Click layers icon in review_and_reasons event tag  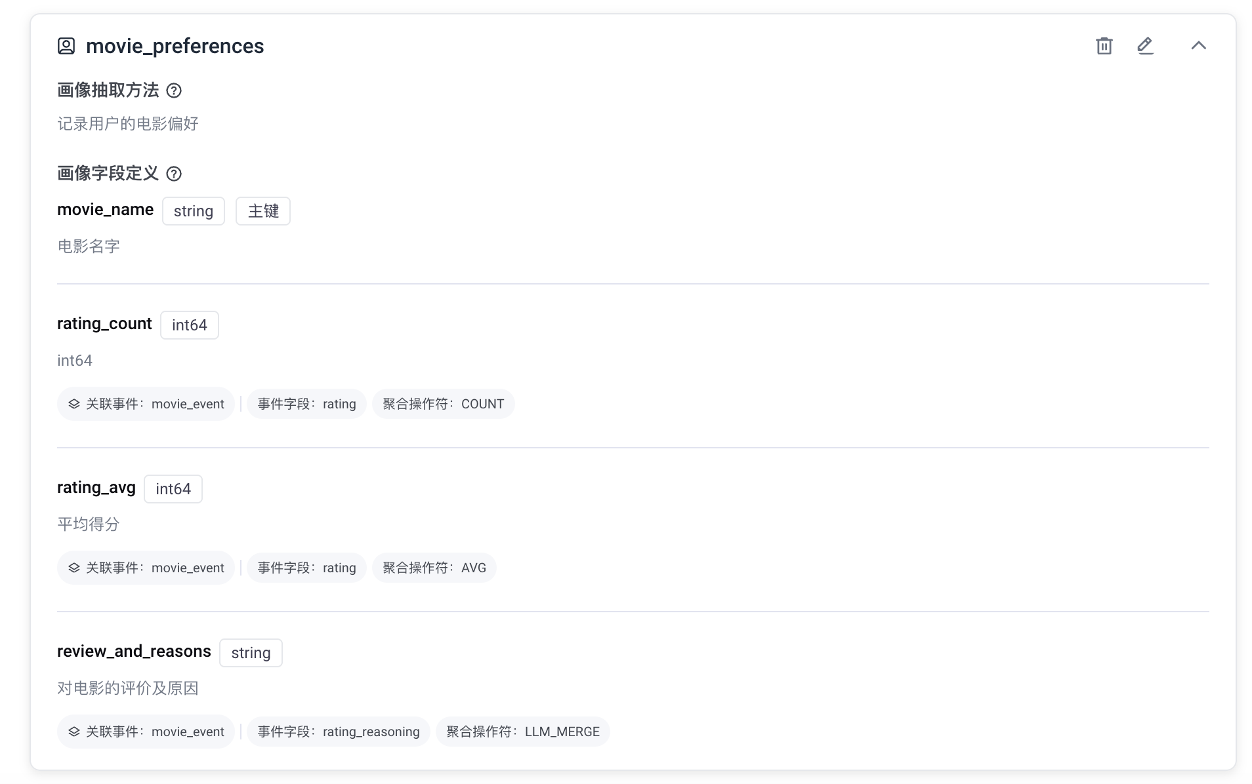click(74, 732)
